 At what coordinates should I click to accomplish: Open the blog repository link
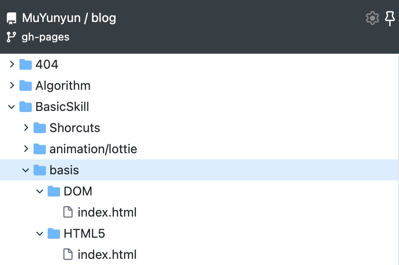click(104, 18)
